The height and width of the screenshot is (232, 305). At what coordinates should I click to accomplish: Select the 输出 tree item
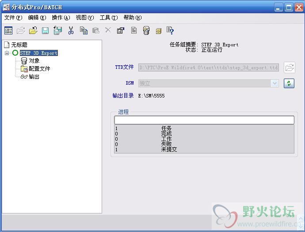pyautogui.click(x=34, y=77)
